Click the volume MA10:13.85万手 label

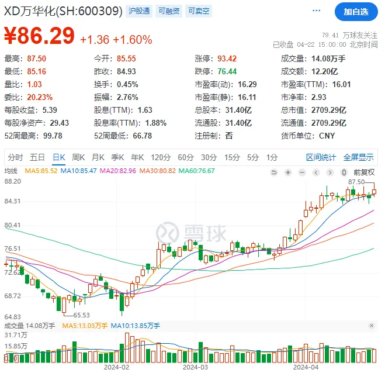point(136,326)
